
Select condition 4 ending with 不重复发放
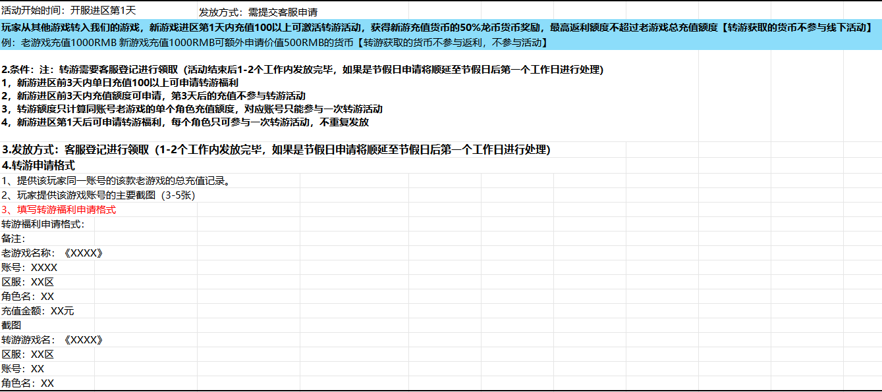point(184,122)
